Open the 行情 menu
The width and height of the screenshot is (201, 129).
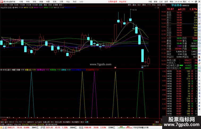[21, 2]
